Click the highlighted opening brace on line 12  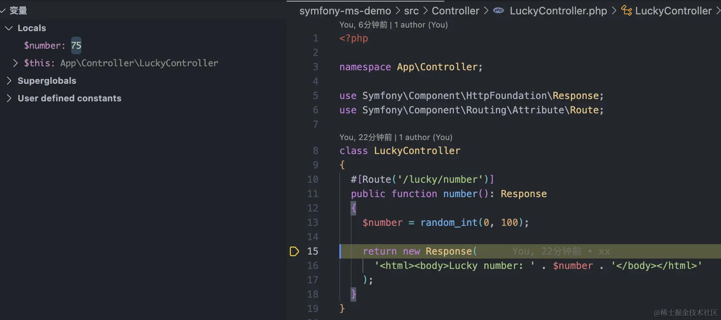coord(353,208)
